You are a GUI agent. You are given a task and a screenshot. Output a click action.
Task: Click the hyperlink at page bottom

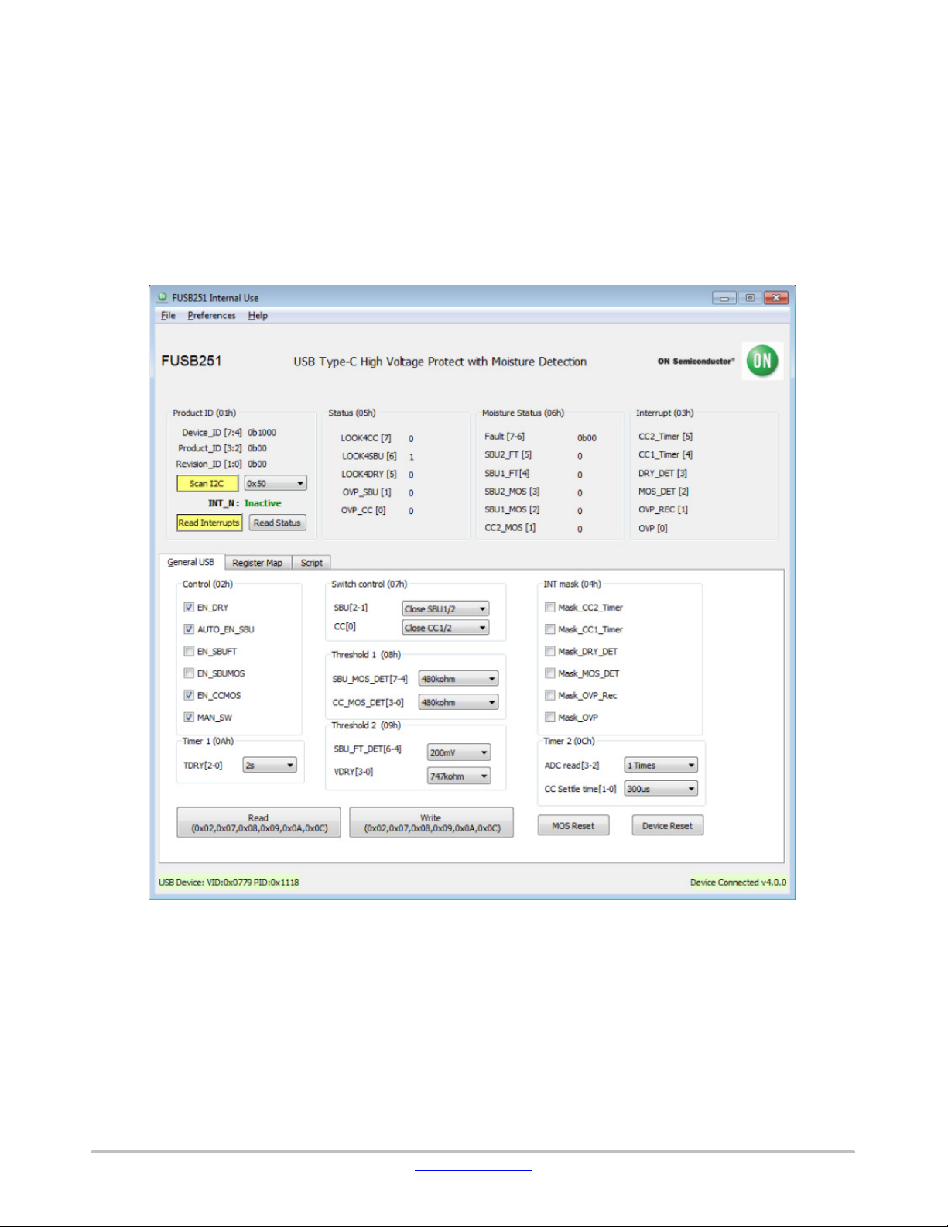[x=473, y=1170]
